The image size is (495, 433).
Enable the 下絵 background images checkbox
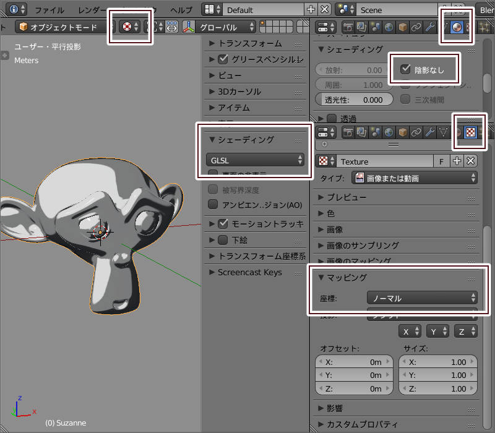pos(223,240)
